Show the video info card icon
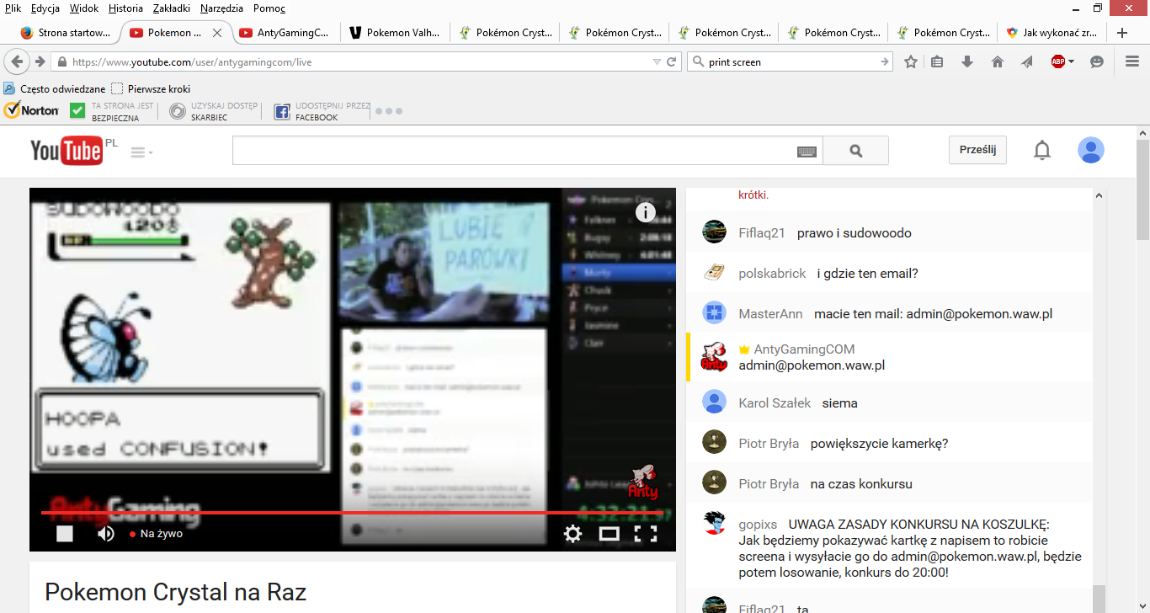Image resolution: width=1150 pixels, height=613 pixels. [645, 212]
